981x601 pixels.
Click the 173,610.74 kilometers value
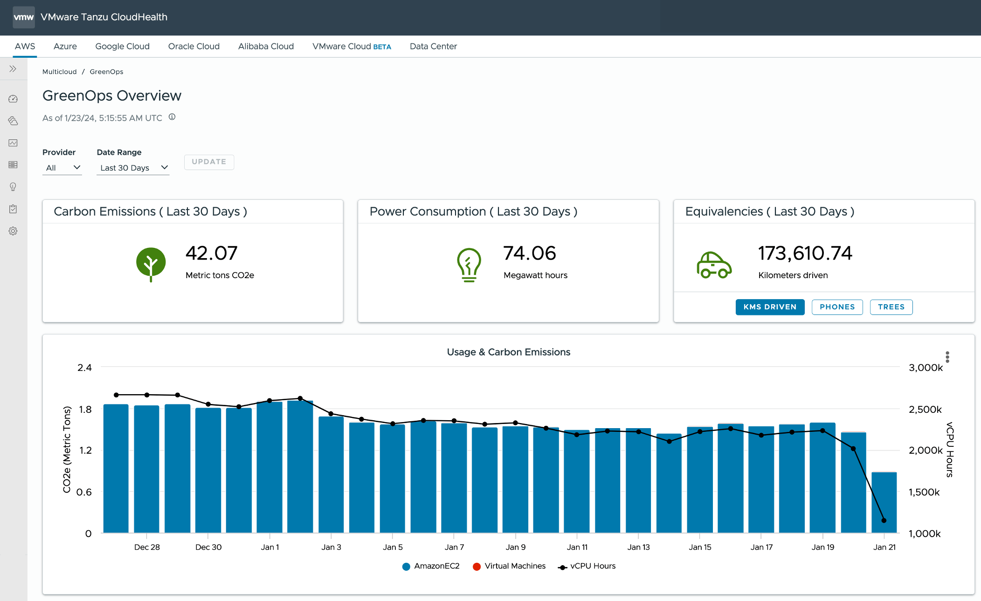pyautogui.click(x=805, y=253)
